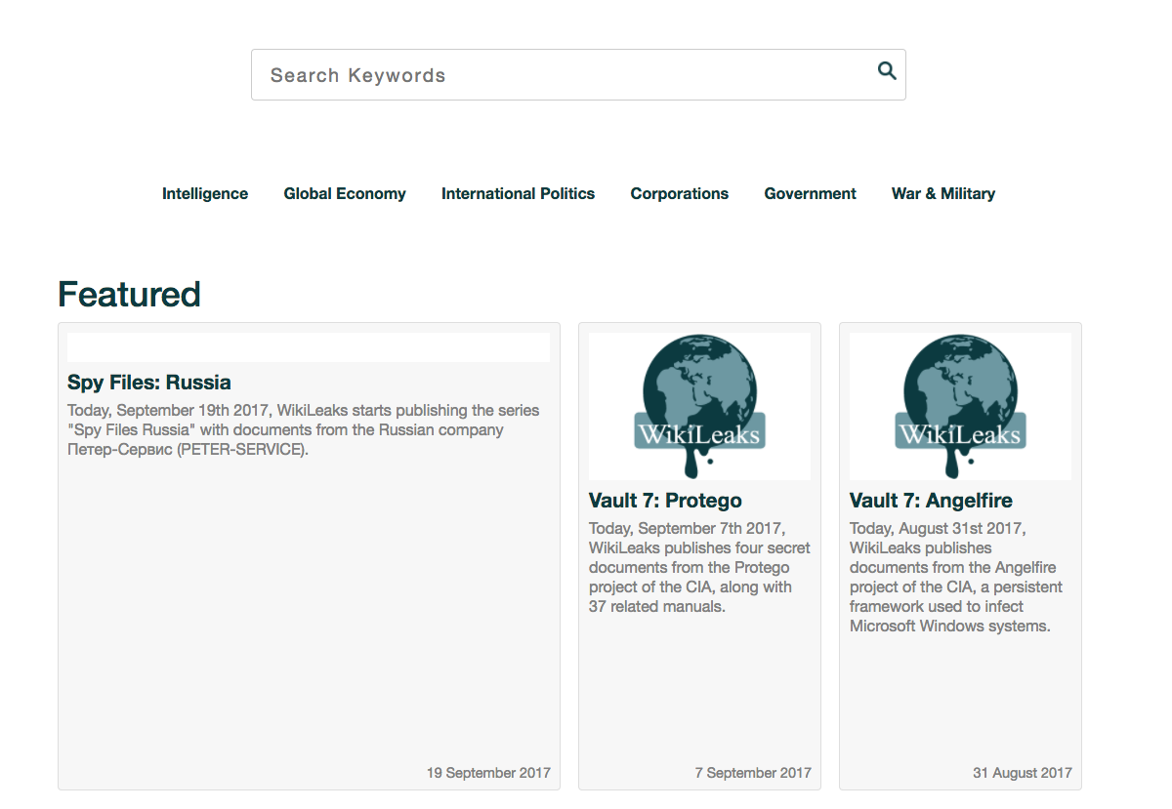Open the Spy Files: Russia title link
Screen dimensions: 1172x809
(149, 383)
